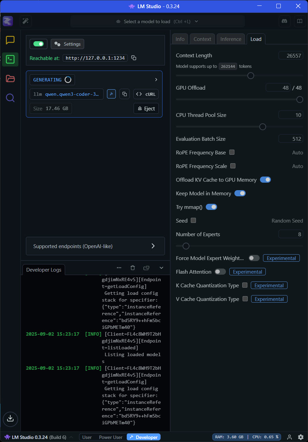Click the cURL button
Image resolution: width=308 pixels, height=442 pixels.
coord(146,94)
